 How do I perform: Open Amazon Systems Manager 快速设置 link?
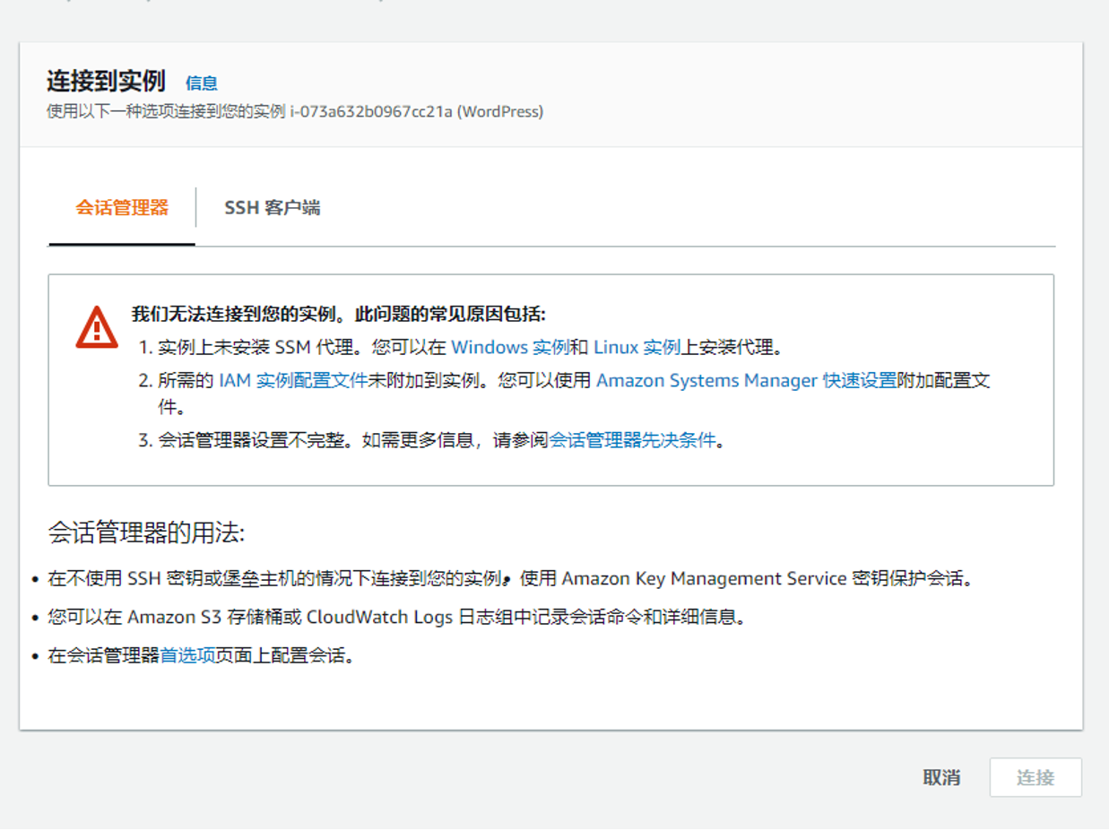[x=747, y=380]
